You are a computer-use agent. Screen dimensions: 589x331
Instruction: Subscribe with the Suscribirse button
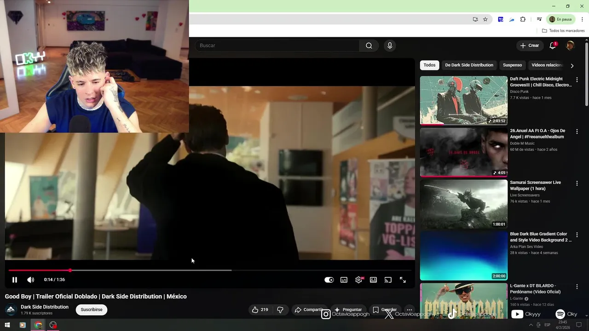click(x=92, y=310)
